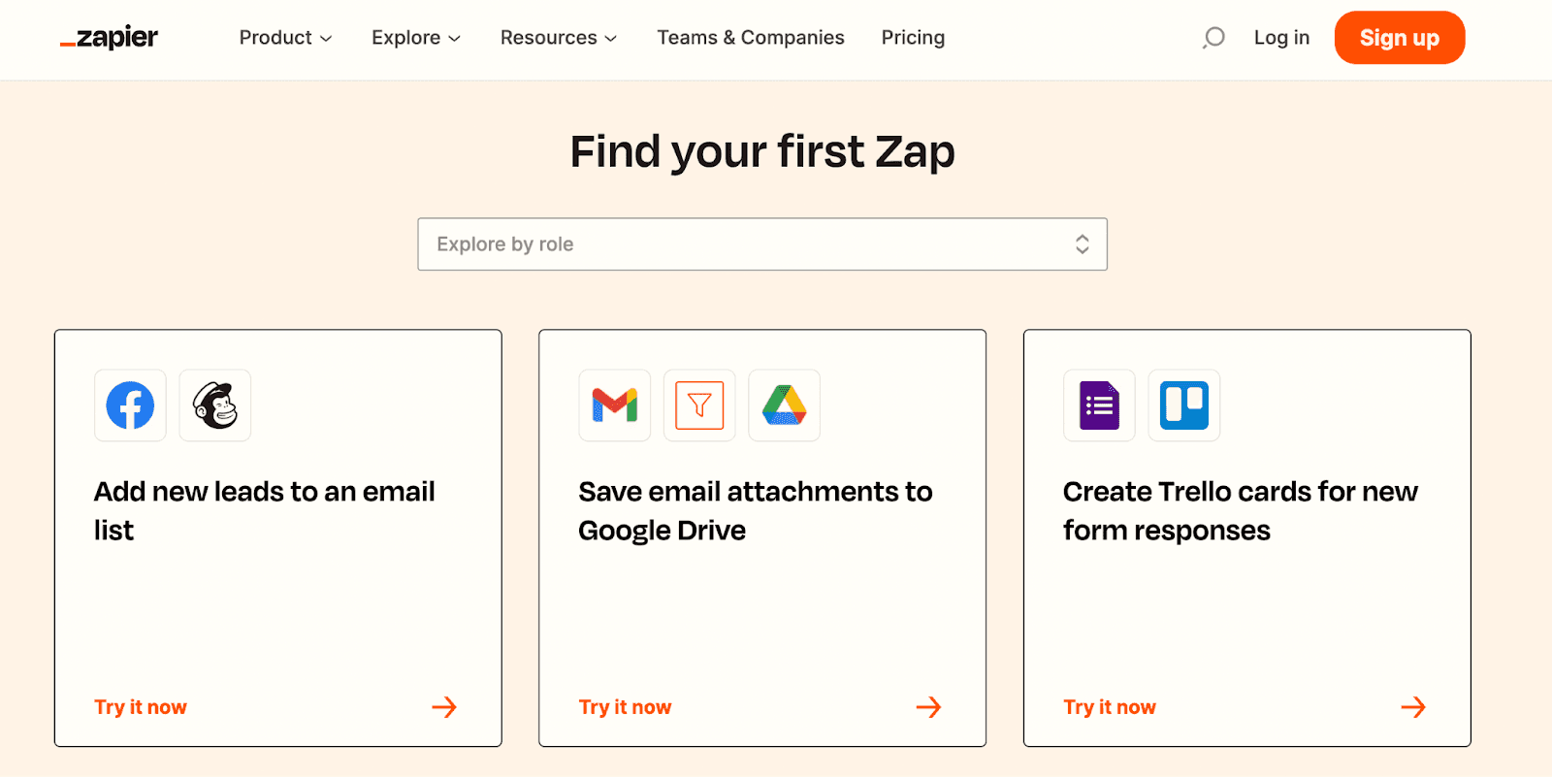Expand the Product menu
The width and height of the screenshot is (1552, 777).
pyautogui.click(x=284, y=38)
